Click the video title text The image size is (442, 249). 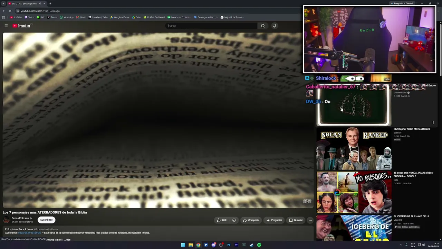pos(45,212)
